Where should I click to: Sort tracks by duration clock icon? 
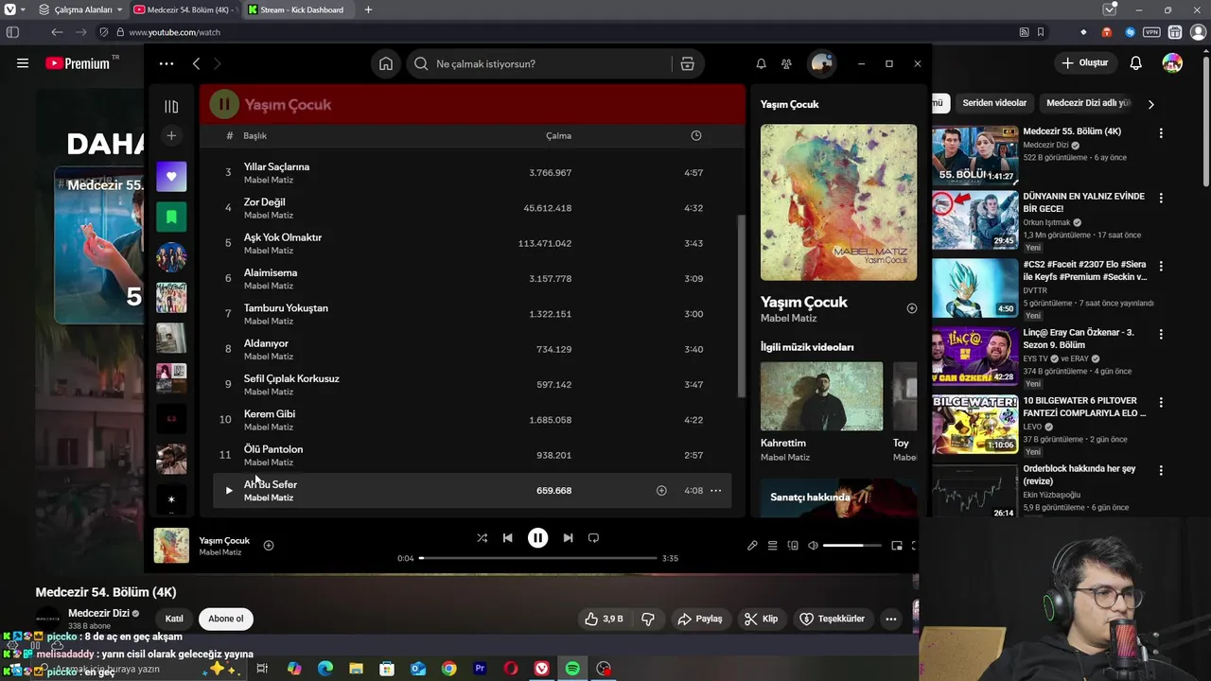coord(696,135)
